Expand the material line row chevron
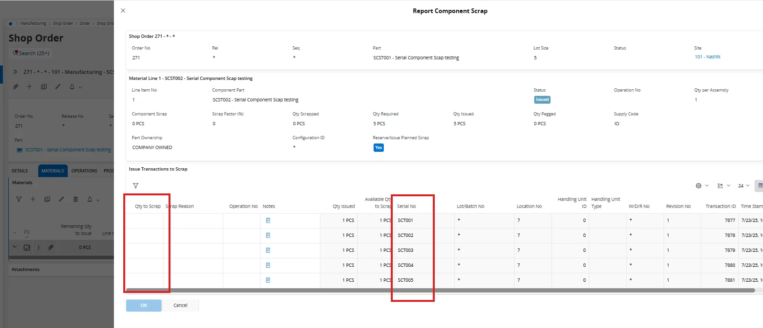 coord(15,247)
